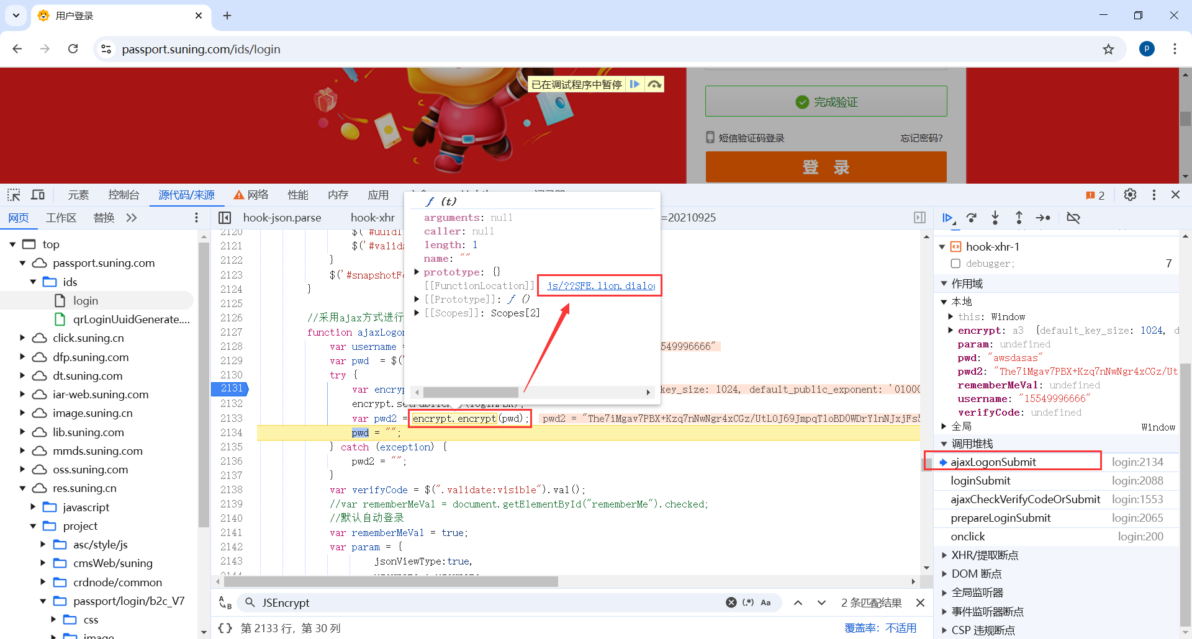1192x639 pixels.
Task: Toggle regular expression search option
Action: (748, 602)
